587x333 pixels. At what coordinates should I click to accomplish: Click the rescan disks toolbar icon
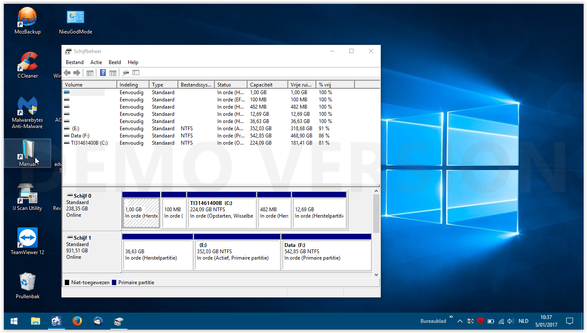(126, 73)
